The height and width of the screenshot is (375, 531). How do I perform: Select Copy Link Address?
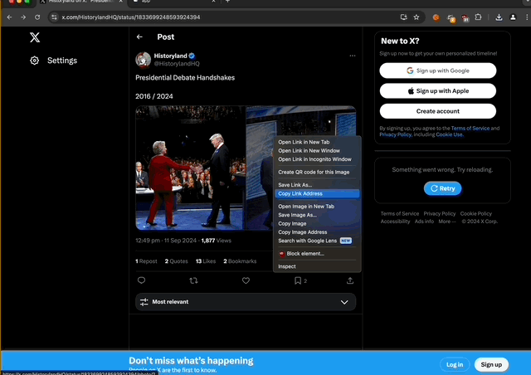click(317, 194)
